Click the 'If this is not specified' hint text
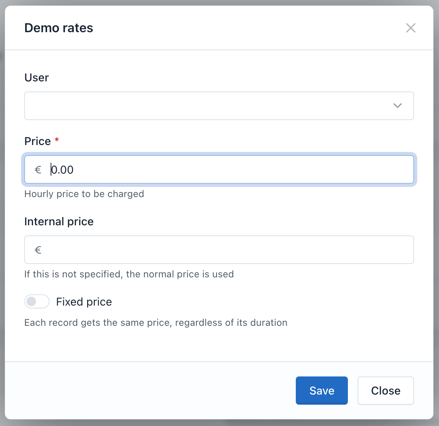This screenshot has width=439, height=426. click(129, 274)
